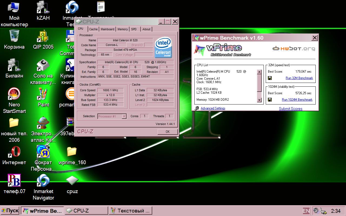This screenshot has width=346, height=216.
Task: Launch the Opera Интернет shortcut
Action: click(14, 152)
